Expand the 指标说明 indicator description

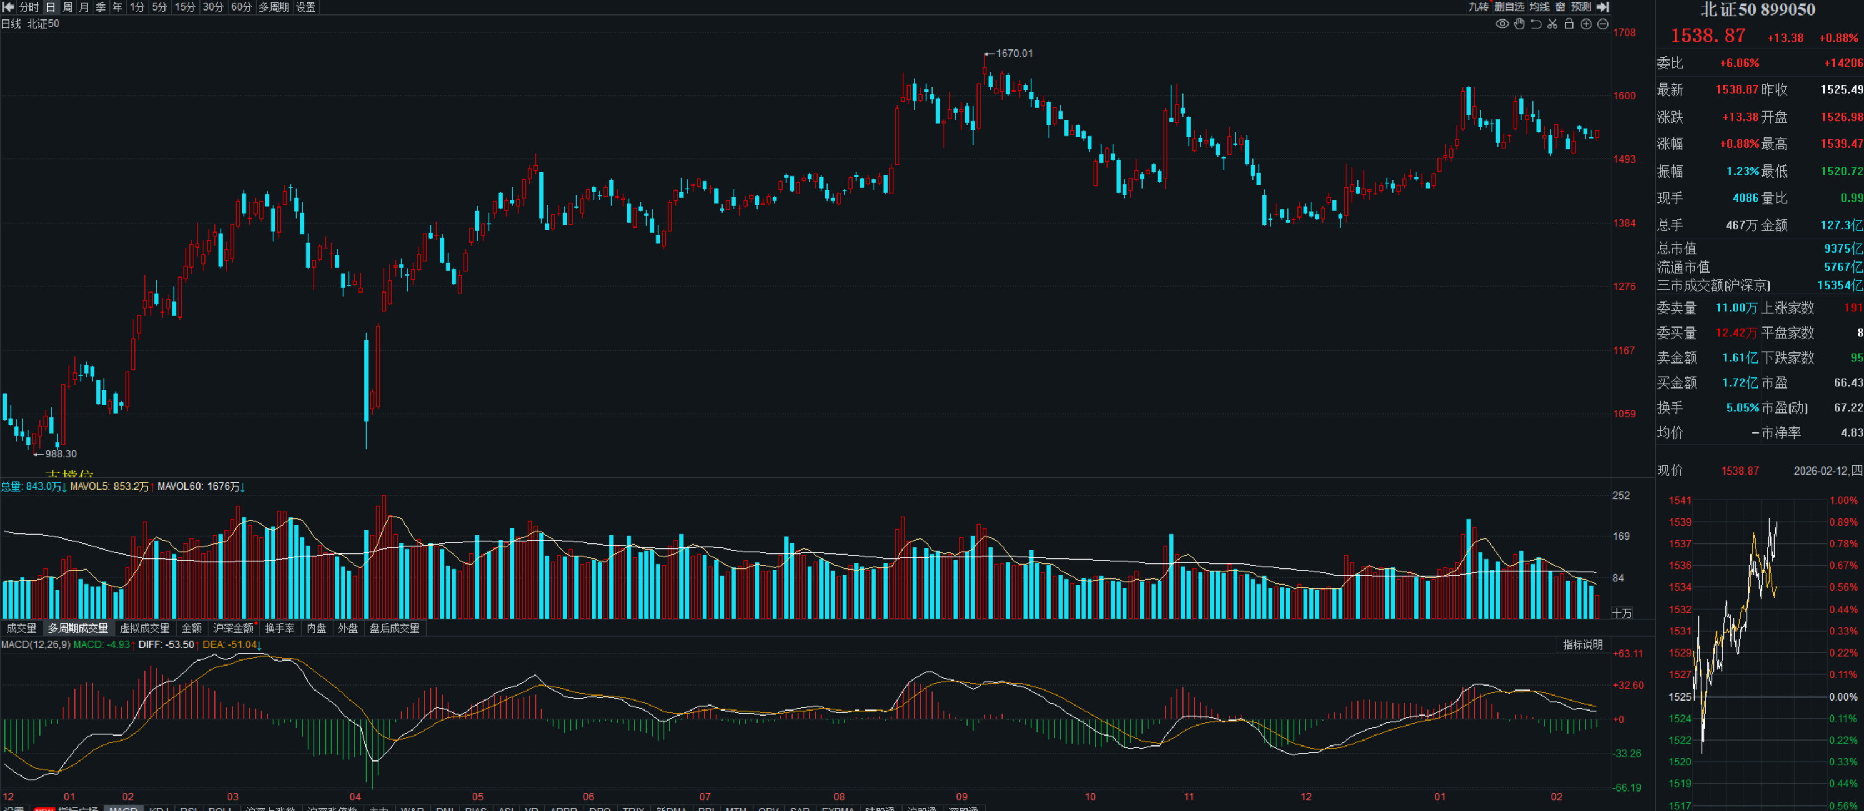1582,644
